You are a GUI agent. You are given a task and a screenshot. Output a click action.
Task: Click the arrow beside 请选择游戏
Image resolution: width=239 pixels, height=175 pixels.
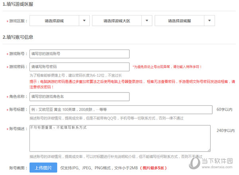[x=84, y=21]
